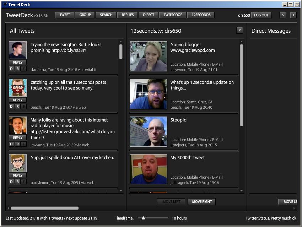Screen dimensions: 302x227
Task: Reply to danielha's Tsingtao tweet
Action: [18, 63]
